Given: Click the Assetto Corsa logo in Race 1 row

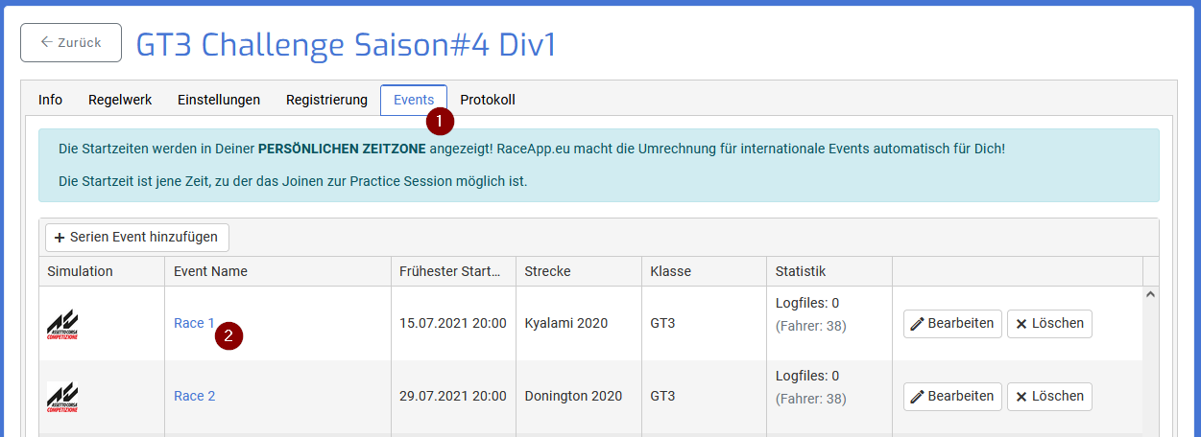Looking at the screenshot, I should coord(62,324).
